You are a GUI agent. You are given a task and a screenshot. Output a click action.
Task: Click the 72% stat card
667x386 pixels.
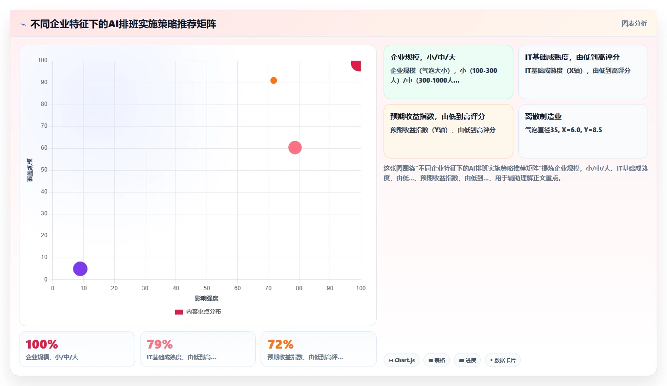(318, 349)
